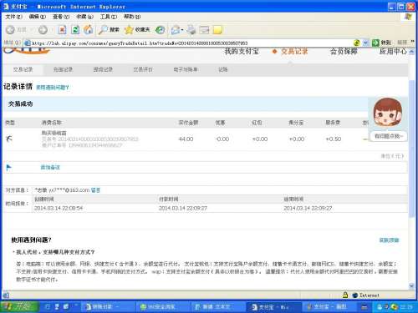Expand the Forward button history arrow
Viewport: 418px width, 313px height.
point(52,30)
